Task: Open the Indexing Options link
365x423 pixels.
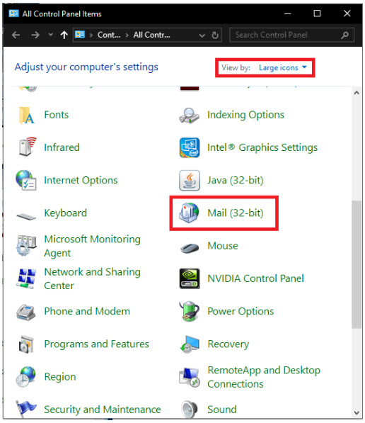Action: tap(245, 115)
